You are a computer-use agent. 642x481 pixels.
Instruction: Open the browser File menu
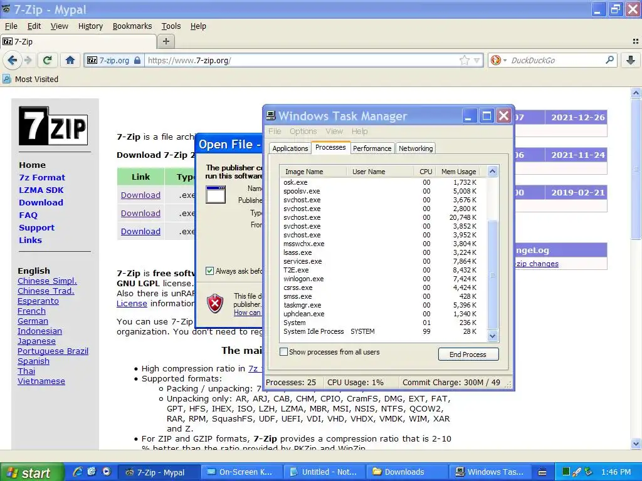(x=11, y=26)
